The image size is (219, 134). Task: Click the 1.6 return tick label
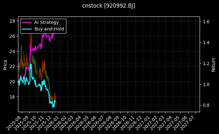[x=206, y=22]
